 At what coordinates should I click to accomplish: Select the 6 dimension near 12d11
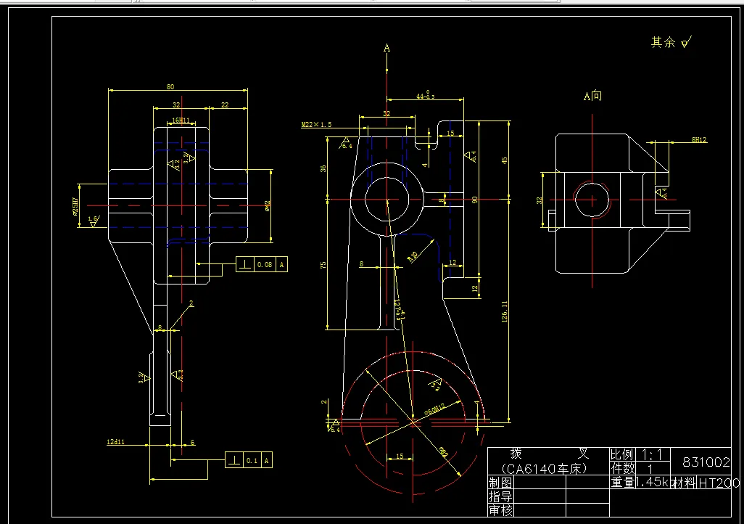192,442
